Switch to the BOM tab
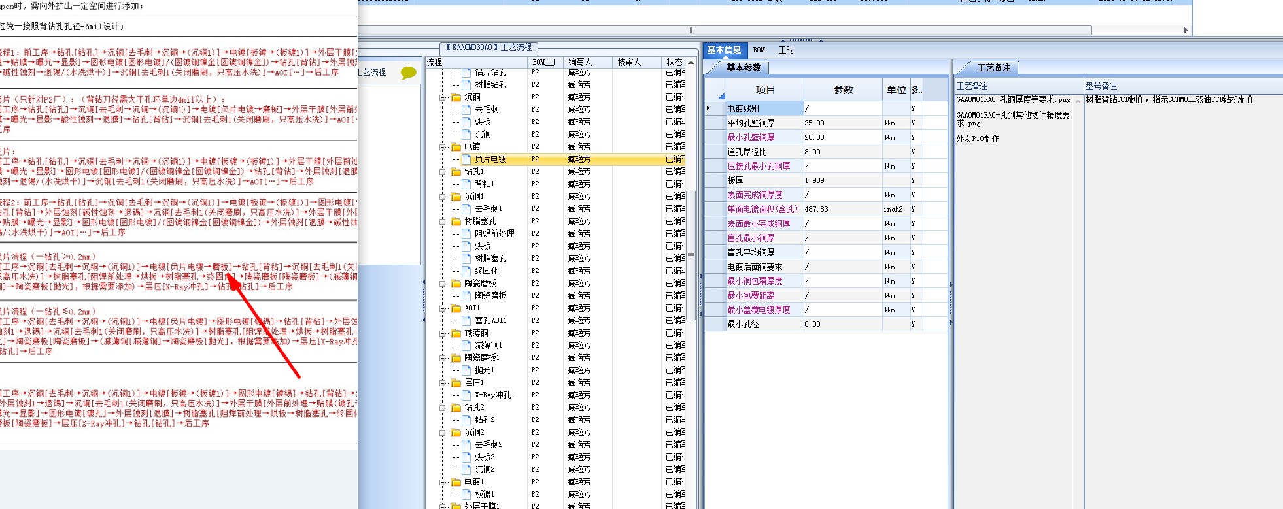1283x509 pixels. tap(759, 50)
